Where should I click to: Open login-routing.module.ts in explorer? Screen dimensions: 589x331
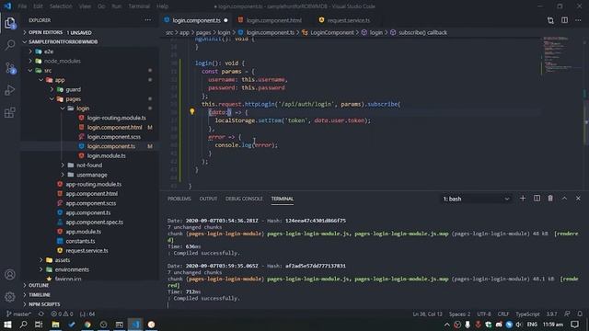click(x=117, y=118)
